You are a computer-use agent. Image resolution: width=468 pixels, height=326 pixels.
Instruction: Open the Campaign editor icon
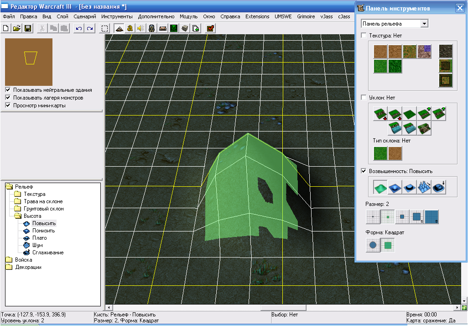[163, 28]
